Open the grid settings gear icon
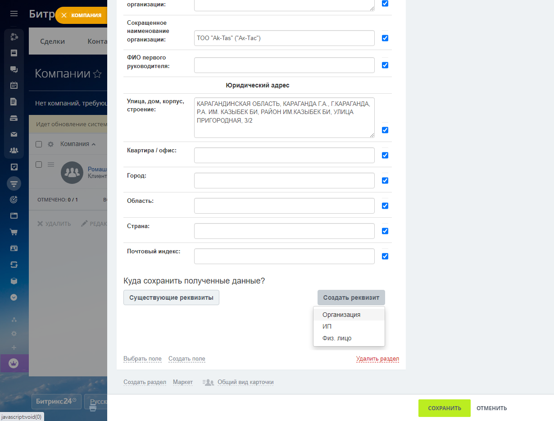 (51, 144)
